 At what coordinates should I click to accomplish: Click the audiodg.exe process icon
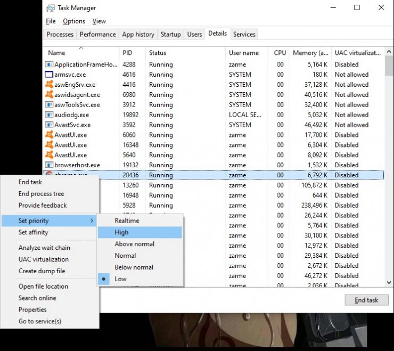pos(49,115)
